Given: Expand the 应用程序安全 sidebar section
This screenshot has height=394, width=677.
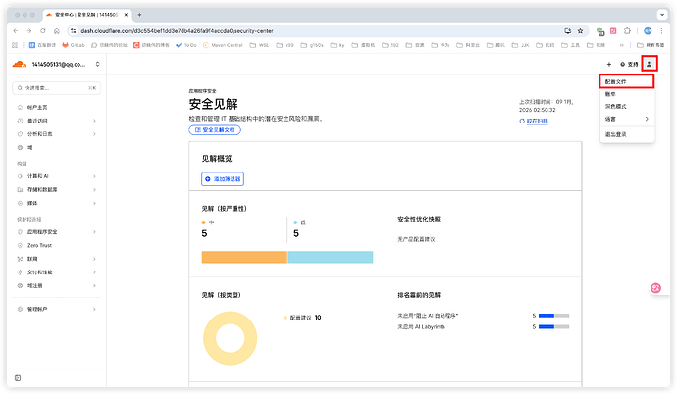Looking at the screenshot, I should (47, 233).
